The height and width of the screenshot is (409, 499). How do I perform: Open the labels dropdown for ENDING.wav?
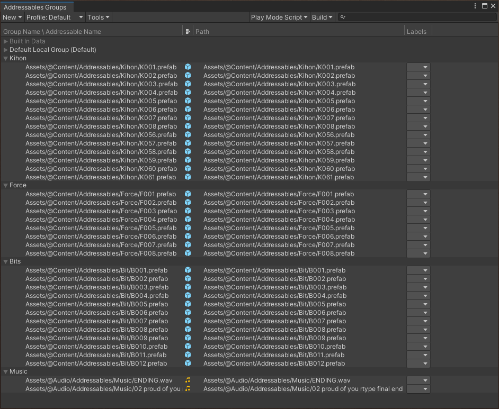point(418,380)
